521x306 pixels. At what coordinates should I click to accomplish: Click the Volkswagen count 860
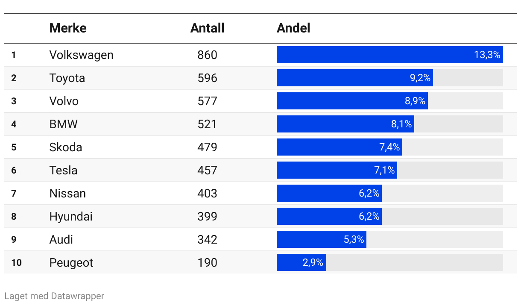(x=208, y=55)
